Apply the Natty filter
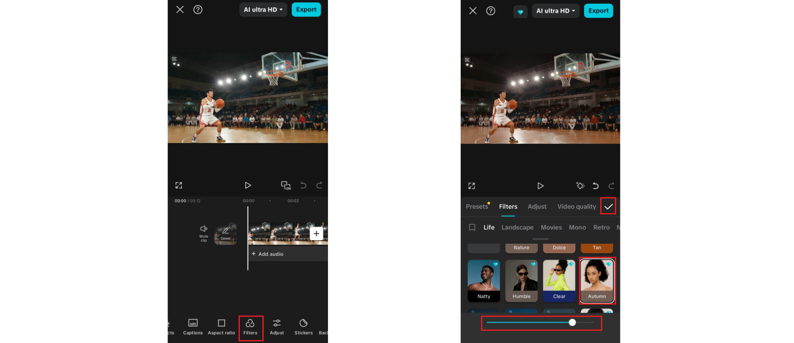The image size is (794, 343). (484, 281)
